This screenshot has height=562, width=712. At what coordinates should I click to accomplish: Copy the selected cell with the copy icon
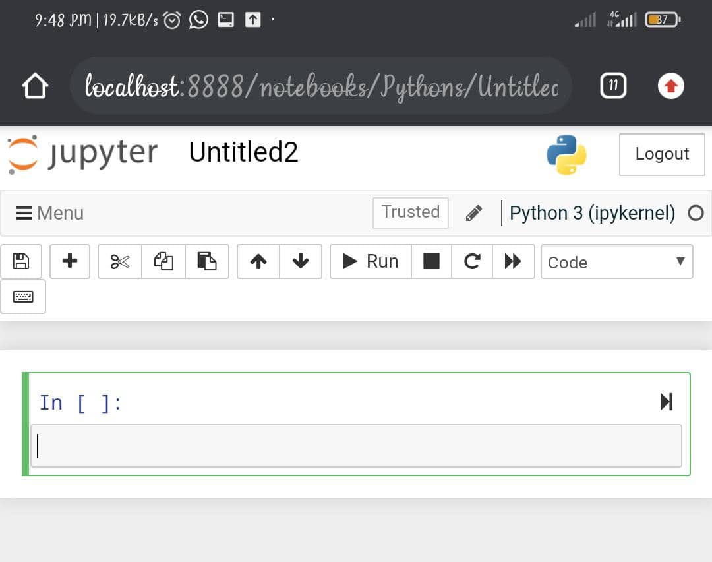(163, 261)
